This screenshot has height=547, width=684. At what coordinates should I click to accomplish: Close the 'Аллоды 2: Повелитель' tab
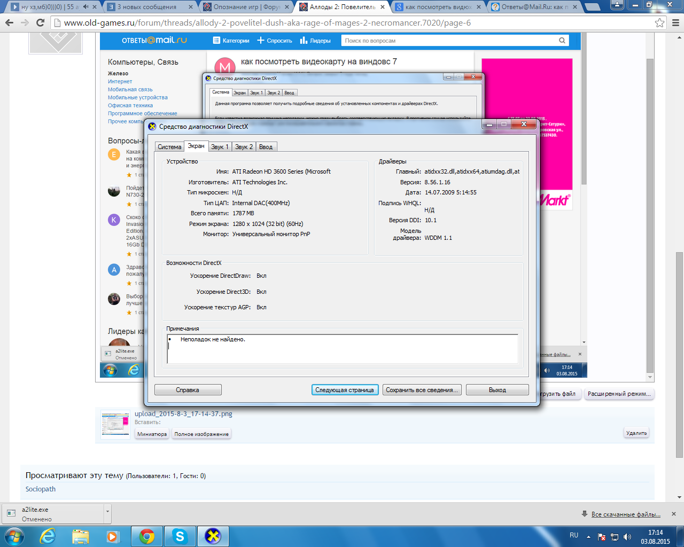(x=383, y=7)
